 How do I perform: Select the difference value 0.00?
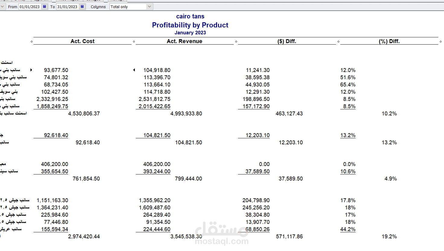pyautogui.click(x=264, y=164)
